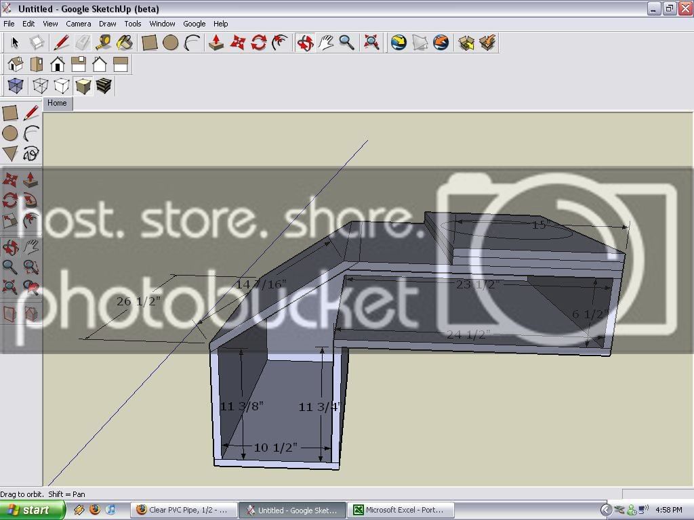694x520 pixels.
Task: Switch to Top view icon
Action: [x=37, y=64]
